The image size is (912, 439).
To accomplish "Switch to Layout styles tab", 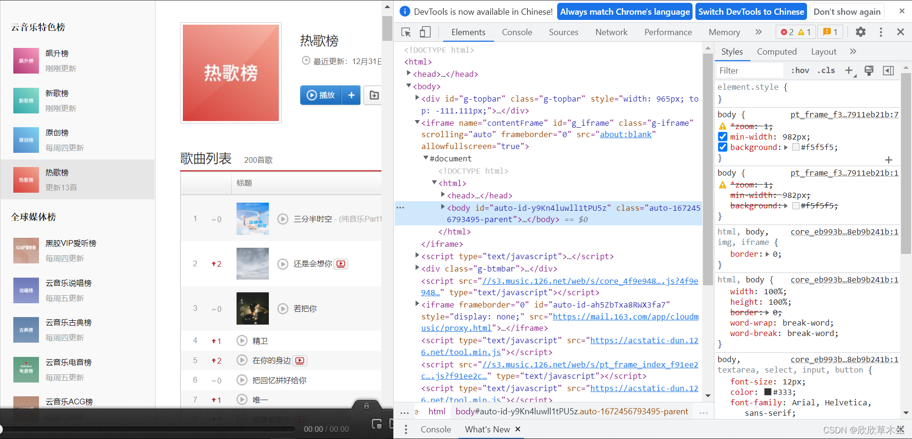I will click(824, 52).
